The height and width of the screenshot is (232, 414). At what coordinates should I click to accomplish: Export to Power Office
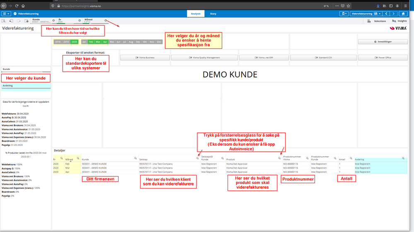coord(383,58)
